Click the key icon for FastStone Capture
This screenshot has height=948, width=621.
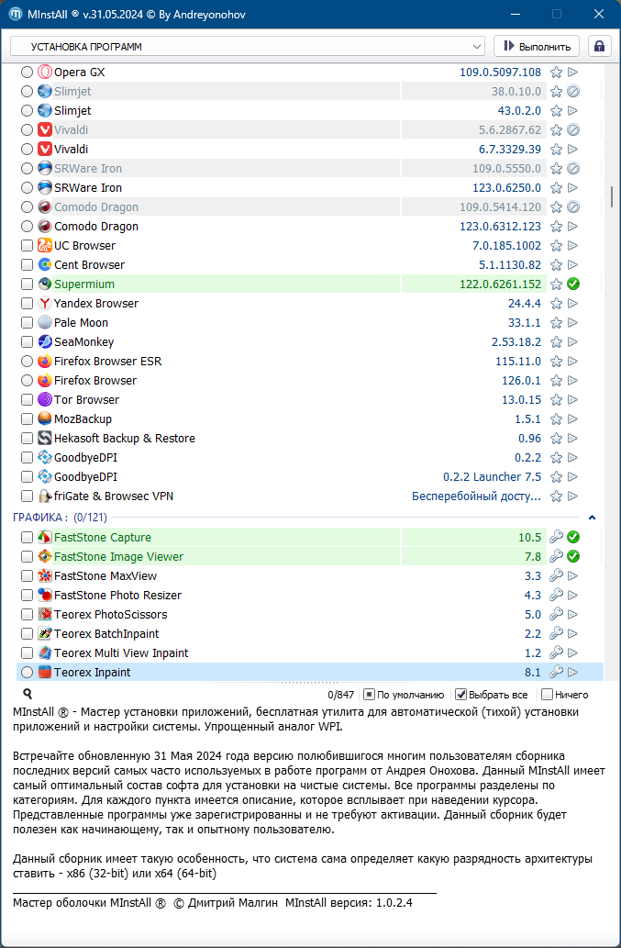[x=557, y=537]
